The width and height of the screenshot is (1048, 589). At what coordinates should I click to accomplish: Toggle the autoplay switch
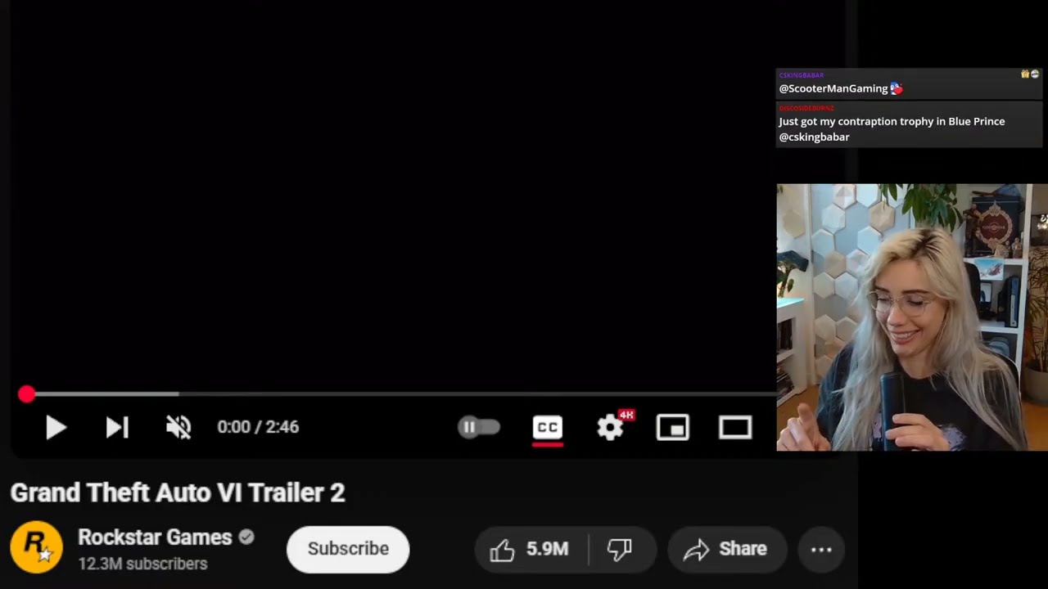pos(479,427)
